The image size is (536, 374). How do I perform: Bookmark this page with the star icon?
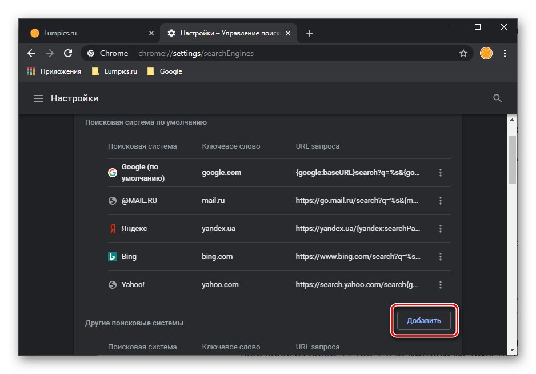(x=463, y=53)
